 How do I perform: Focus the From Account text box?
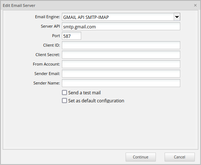pos(121,64)
